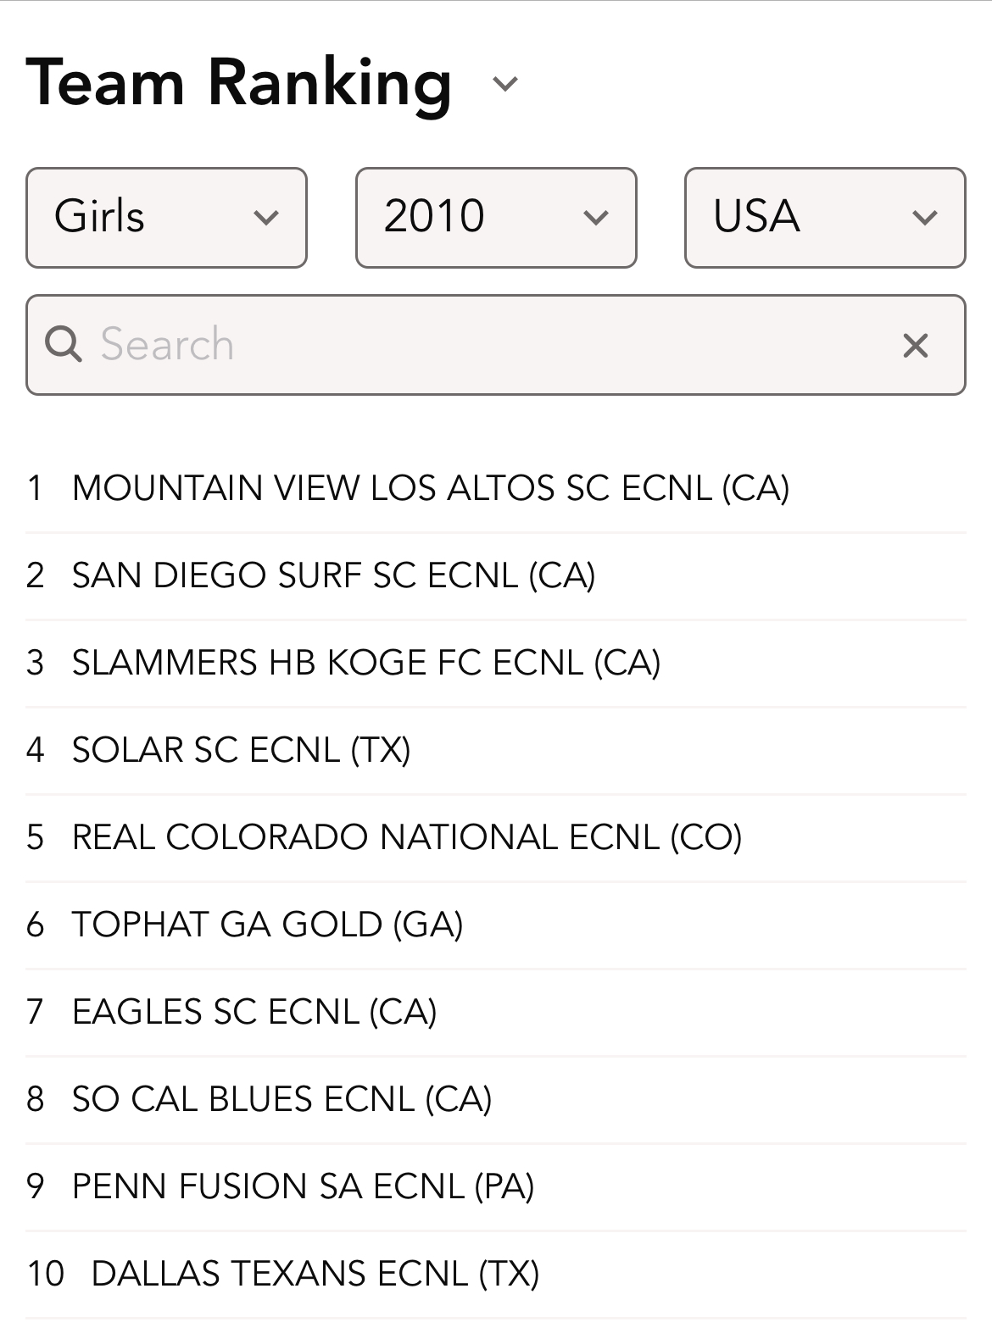Open Mountain View Los Altos SC ECNL
This screenshot has width=992, height=1322.
click(431, 488)
